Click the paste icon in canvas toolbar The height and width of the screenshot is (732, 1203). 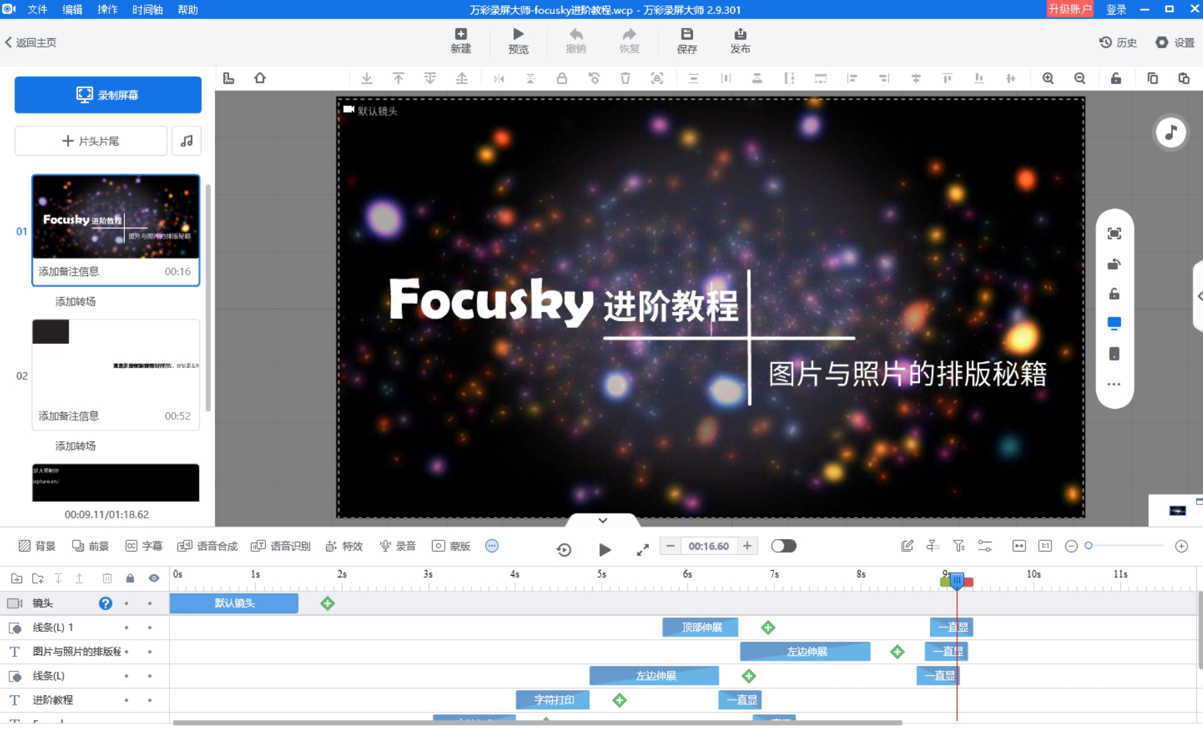1184,78
